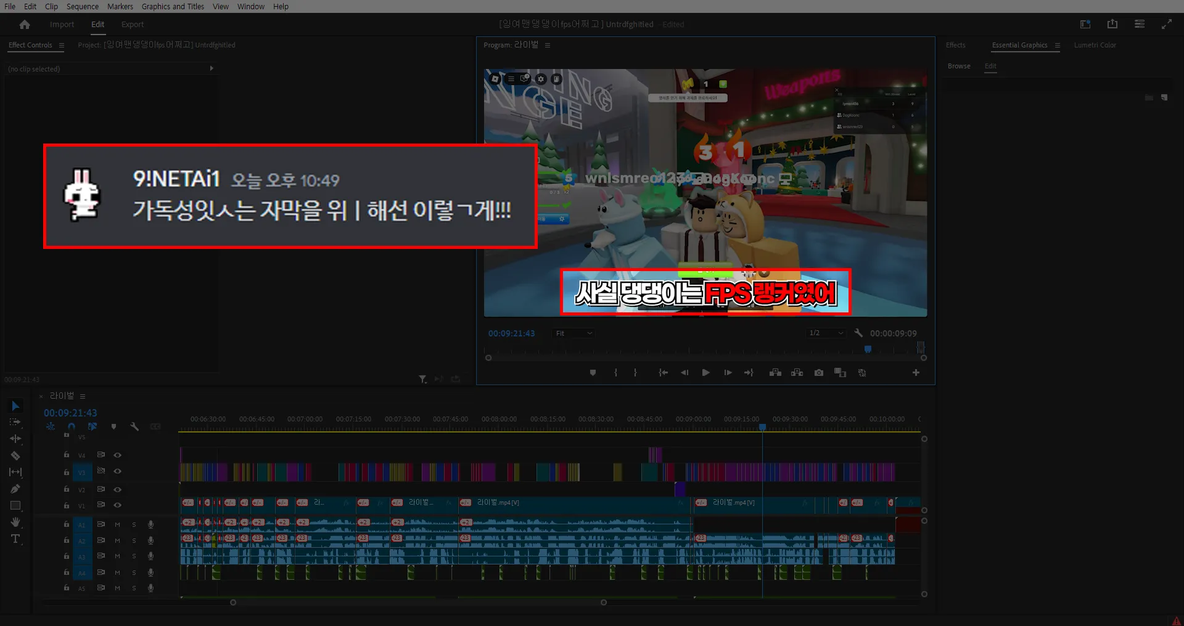This screenshot has width=1184, height=626.
Task: Switch to the Effects panel tab
Action: pos(956,45)
